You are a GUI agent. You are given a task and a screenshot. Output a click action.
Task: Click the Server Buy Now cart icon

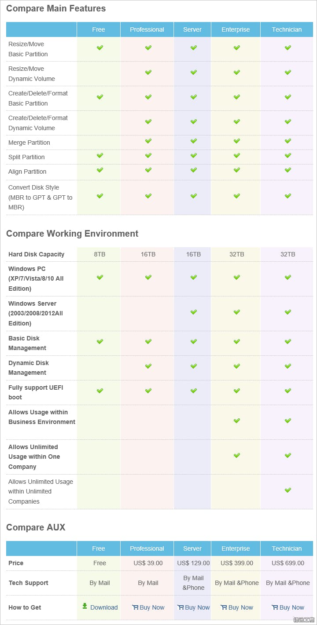[181, 607]
